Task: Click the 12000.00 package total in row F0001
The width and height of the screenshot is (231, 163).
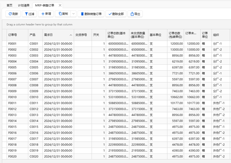Action: click(176, 44)
